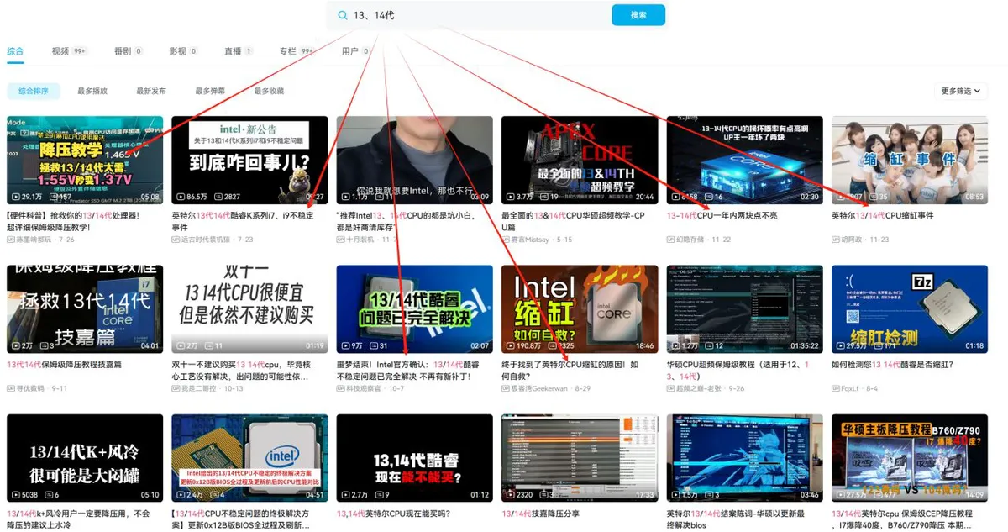Open video titled 英特尔13/14代CPU缩缸事件

point(882,216)
